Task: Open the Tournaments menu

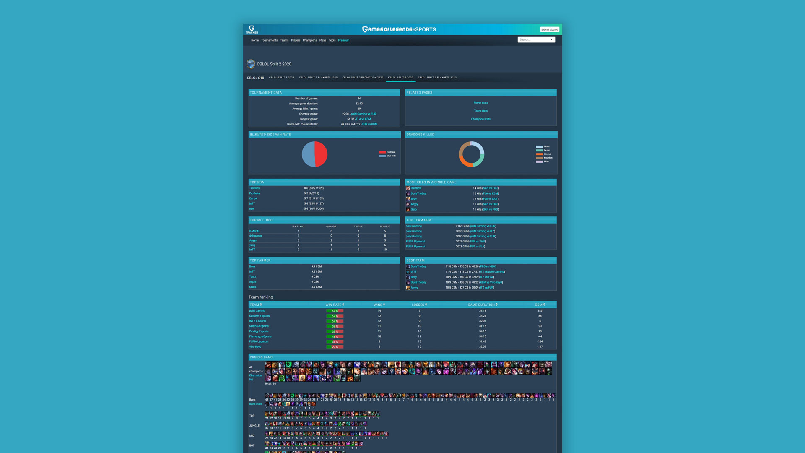Action: pyautogui.click(x=269, y=40)
